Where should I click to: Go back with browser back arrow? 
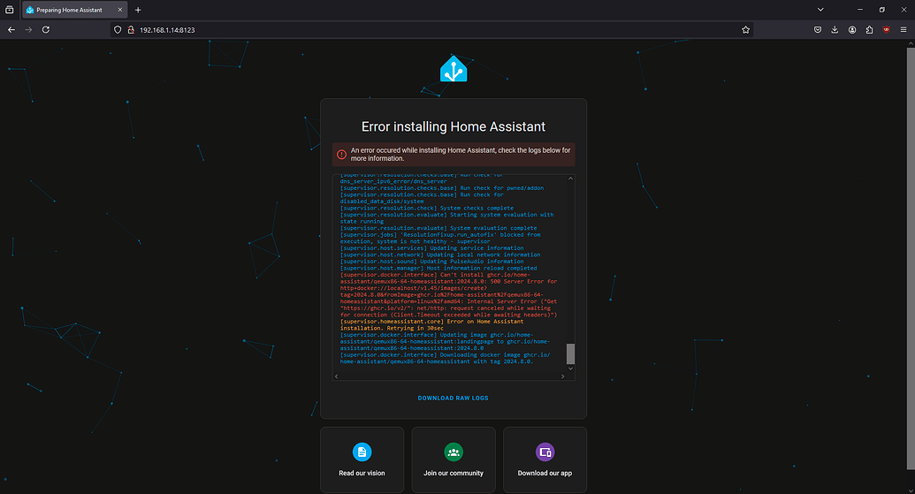tap(11, 30)
